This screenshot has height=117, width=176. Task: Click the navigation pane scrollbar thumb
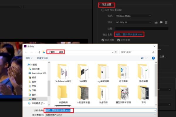[x=49, y=88]
